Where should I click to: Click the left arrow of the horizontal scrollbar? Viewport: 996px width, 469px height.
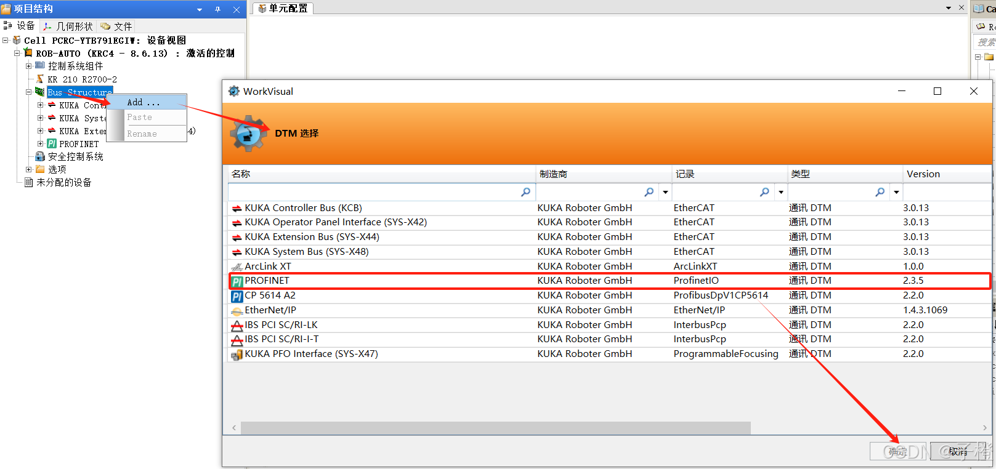[x=234, y=428]
